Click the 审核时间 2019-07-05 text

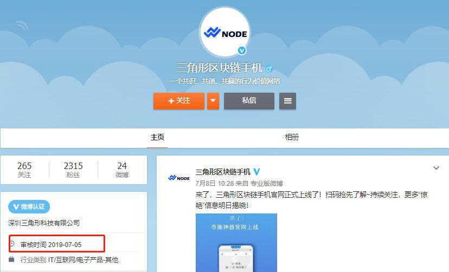pos(51,245)
